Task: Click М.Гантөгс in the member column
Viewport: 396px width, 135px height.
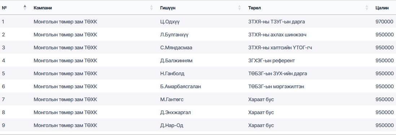Action: (x=172, y=99)
